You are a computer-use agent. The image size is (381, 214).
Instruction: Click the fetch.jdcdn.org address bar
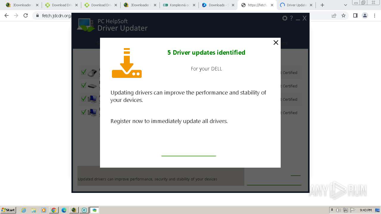(57, 16)
